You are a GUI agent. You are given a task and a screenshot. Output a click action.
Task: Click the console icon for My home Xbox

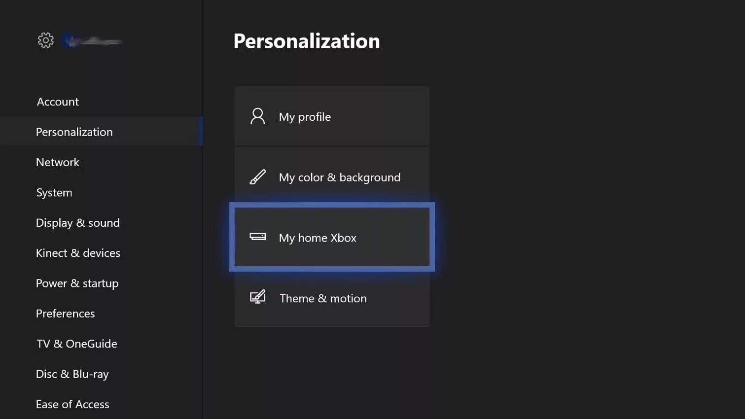point(257,237)
